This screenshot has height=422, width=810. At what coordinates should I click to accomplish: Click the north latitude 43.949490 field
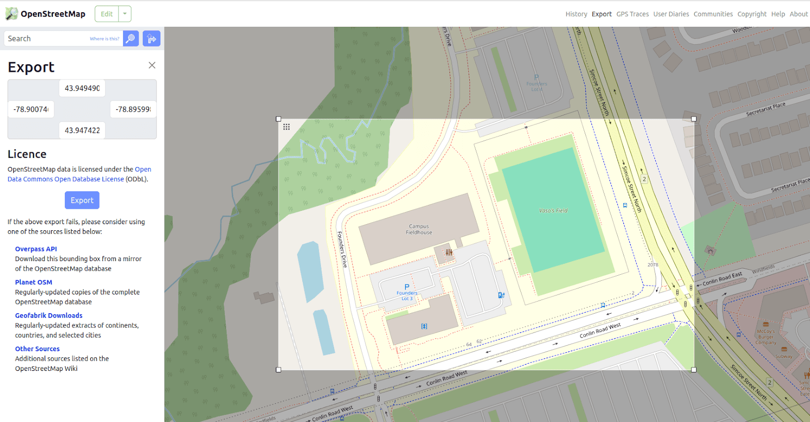click(x=82, y=88)
